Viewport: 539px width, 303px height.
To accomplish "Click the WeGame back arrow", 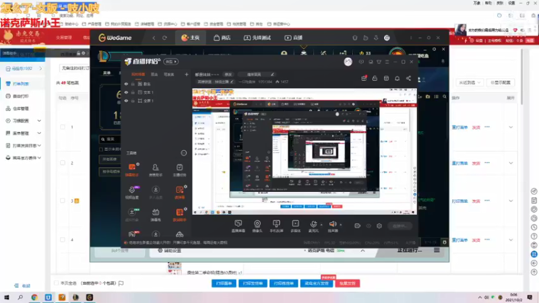I will click(x=154, y=38).
